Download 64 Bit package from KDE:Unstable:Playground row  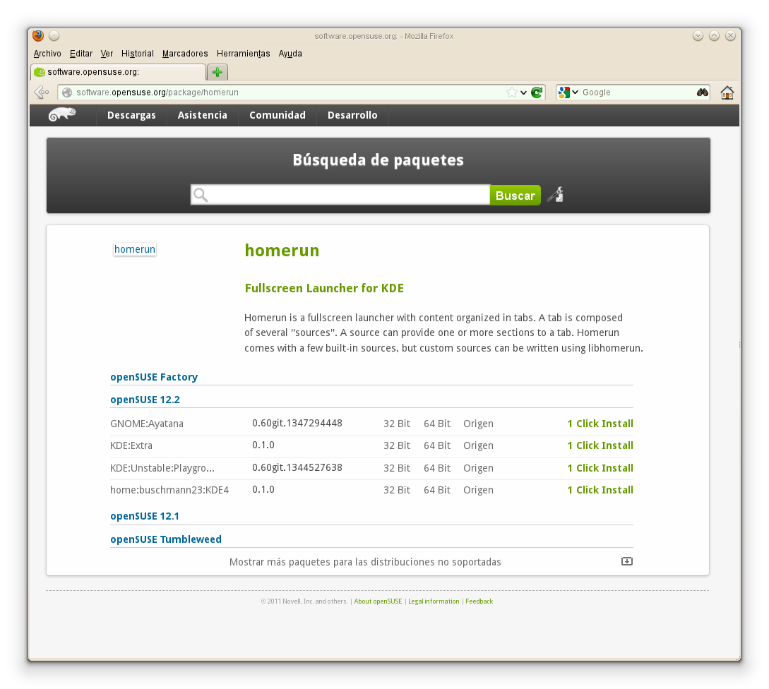tap(437, 468)
